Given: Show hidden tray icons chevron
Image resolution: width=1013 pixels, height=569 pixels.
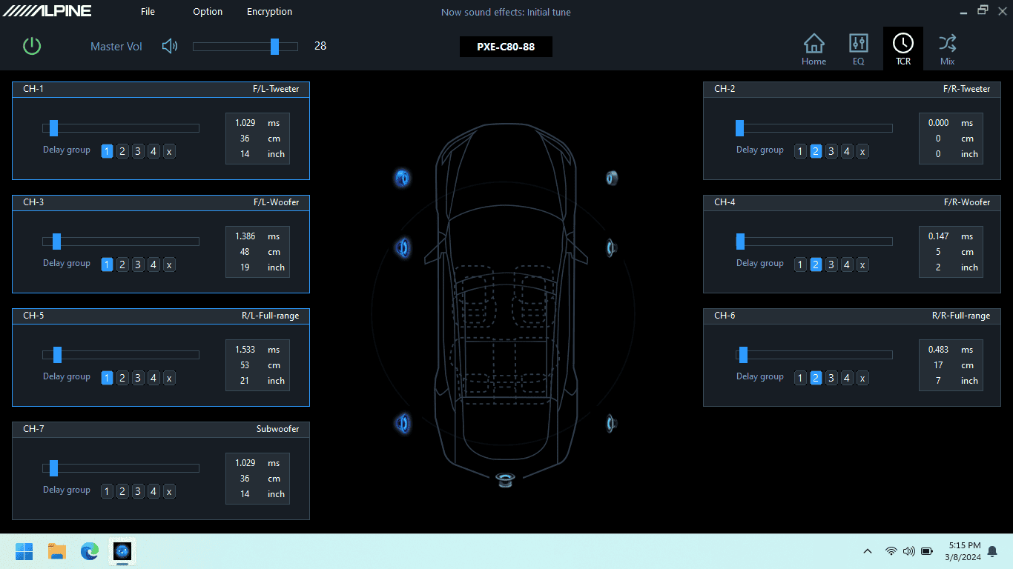Looking at the screenshot, I should 868,551.
